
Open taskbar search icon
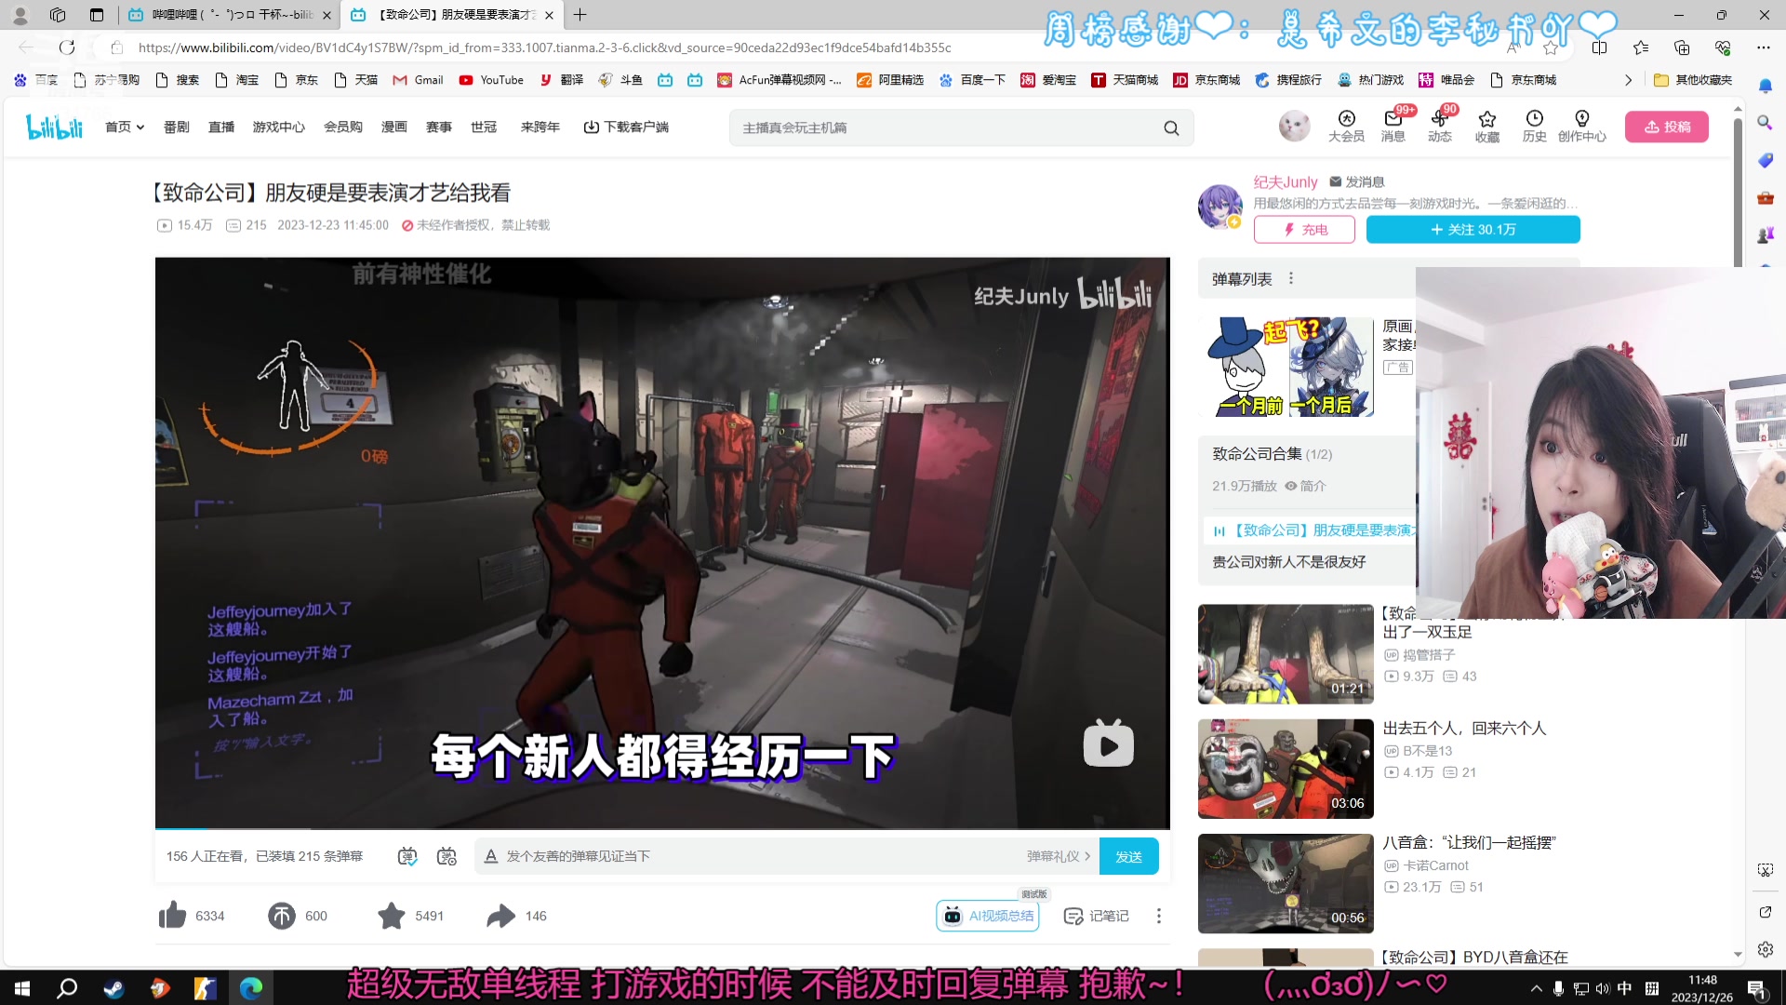coord(67,988)
